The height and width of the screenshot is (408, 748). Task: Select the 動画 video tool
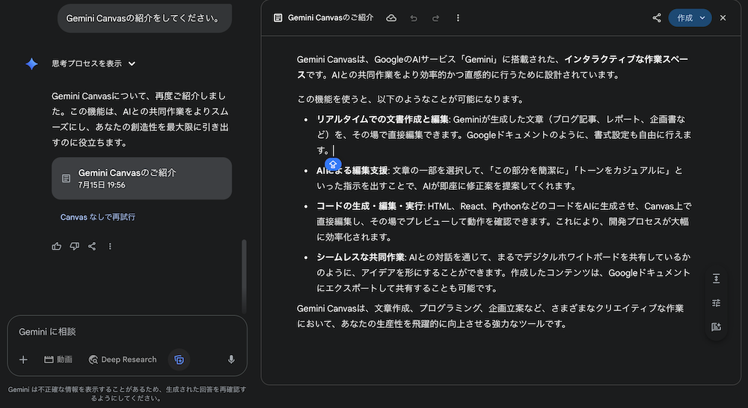[58, 360]
